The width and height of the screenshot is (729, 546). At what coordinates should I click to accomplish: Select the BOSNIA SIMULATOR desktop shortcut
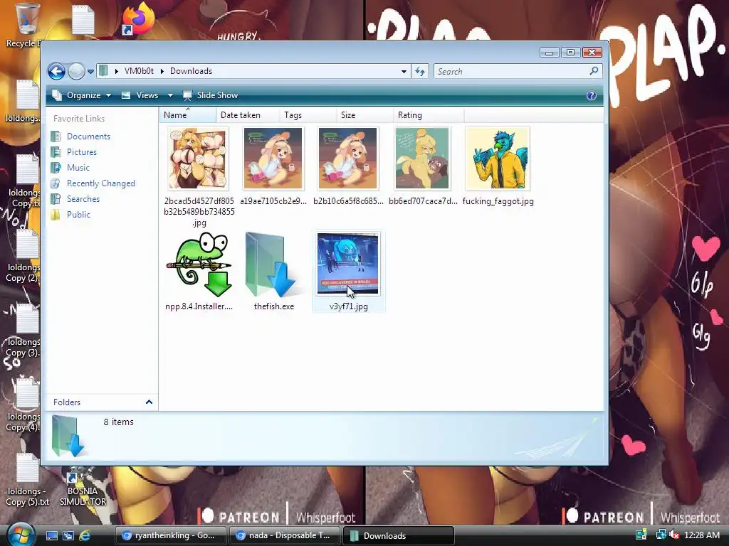pos(83,488)
